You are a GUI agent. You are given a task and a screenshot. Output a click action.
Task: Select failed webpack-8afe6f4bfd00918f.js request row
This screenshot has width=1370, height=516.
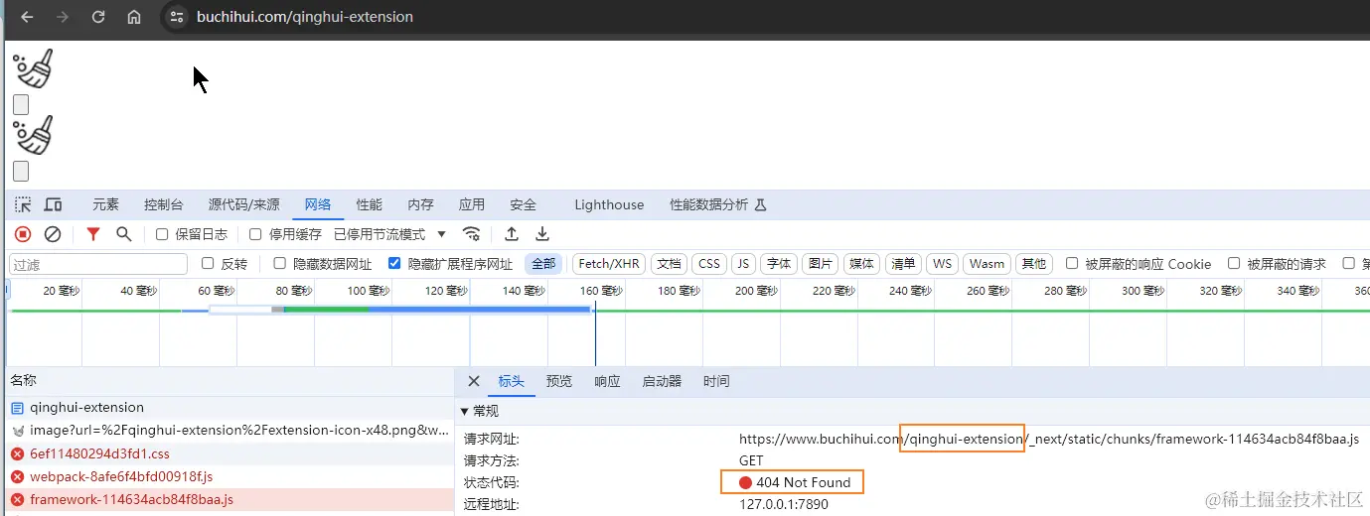click(228, 476)
